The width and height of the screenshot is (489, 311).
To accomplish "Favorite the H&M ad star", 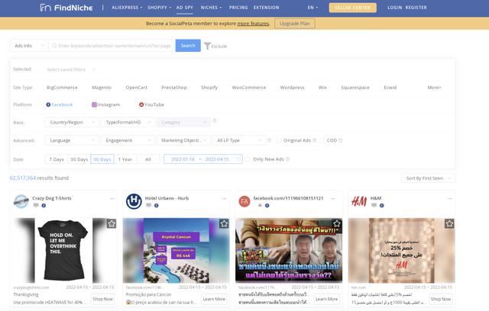I will [x=449, y=223].
